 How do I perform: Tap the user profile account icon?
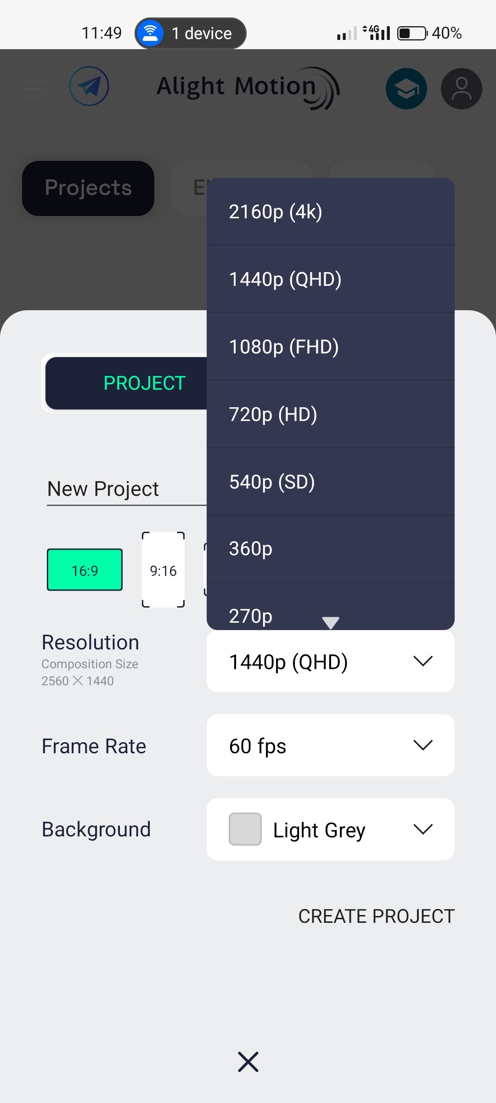pyautogui.click(x=461, y=89)
